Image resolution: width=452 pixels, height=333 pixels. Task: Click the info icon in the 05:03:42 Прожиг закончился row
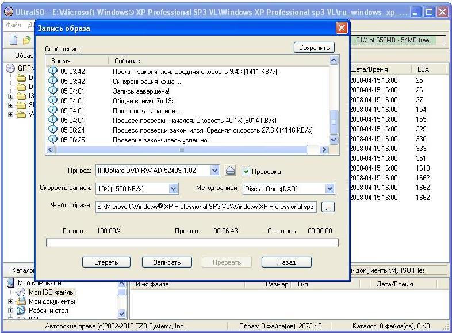[x=53, y=71]
